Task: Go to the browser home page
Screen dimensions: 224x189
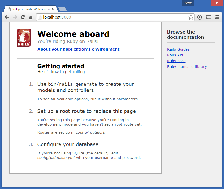Action: (x=31, y=17)
